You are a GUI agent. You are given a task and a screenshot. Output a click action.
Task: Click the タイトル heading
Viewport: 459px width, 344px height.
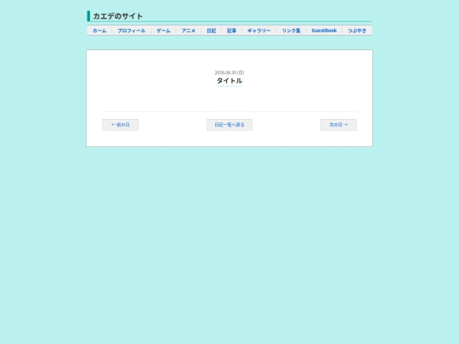coord(229,81)
